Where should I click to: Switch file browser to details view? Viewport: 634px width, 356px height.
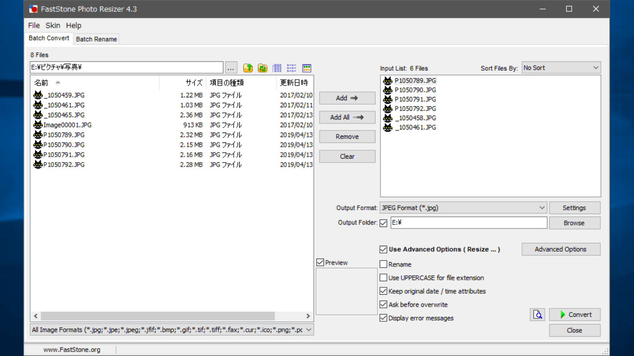click(x=277, y=68)
